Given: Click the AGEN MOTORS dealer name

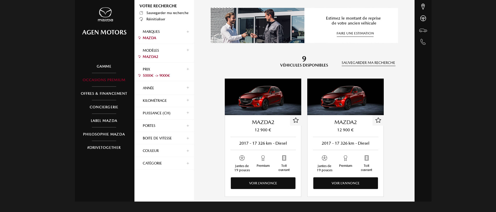Looking at the screenshot, I should tap(104, 32).
